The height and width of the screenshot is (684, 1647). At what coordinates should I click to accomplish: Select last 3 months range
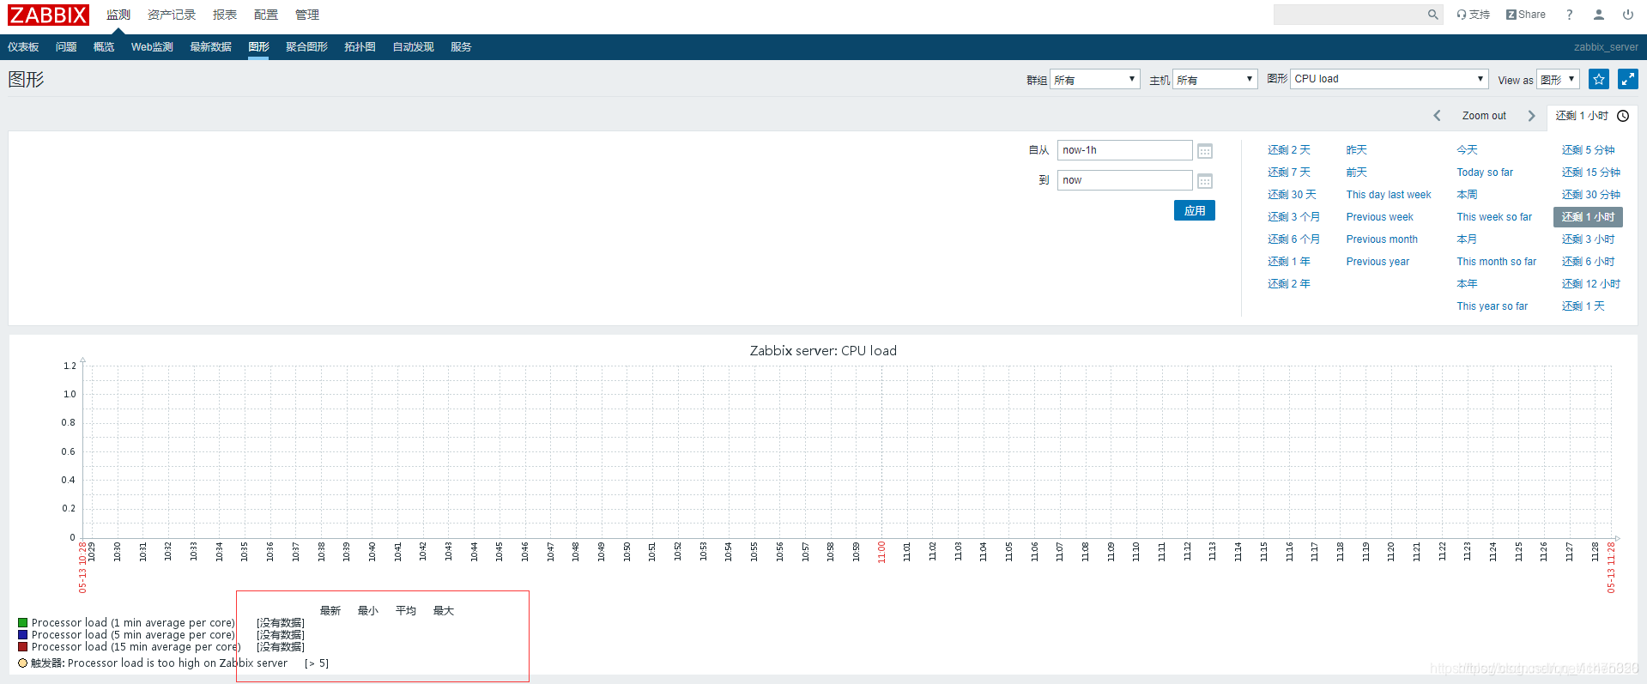click(1294, 217)
